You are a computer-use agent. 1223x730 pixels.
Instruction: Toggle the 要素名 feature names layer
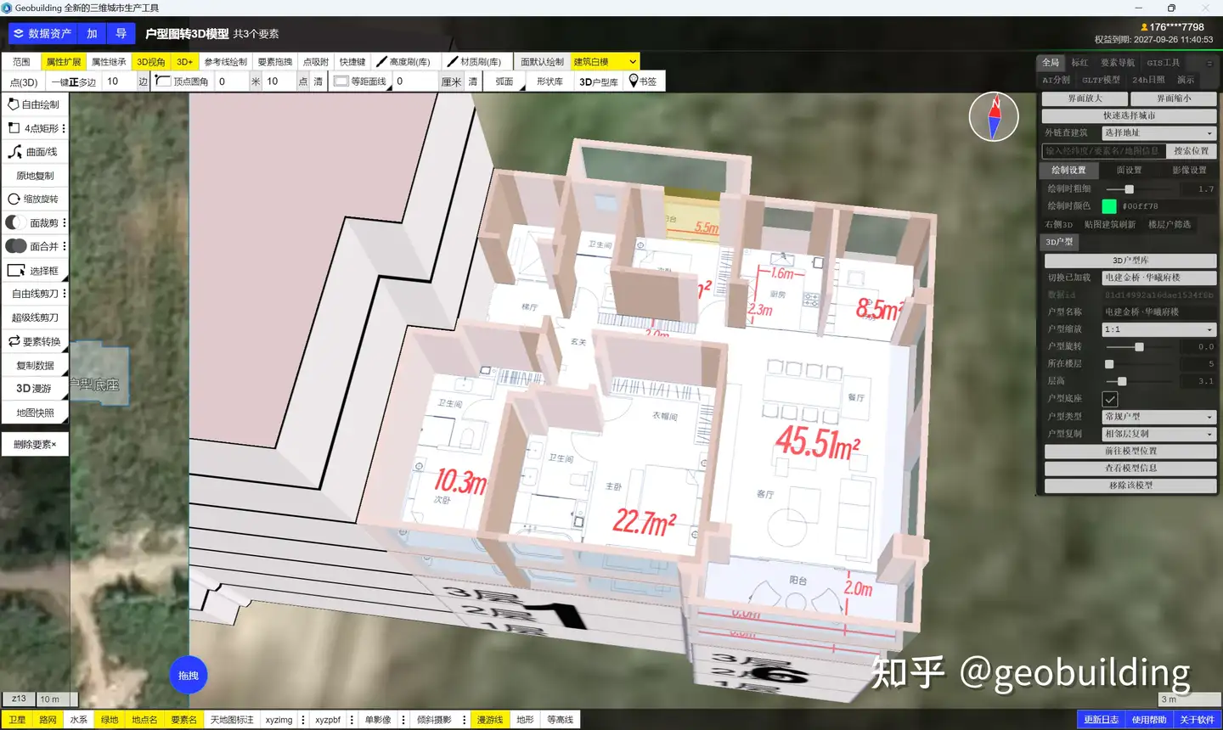[183, 720]
